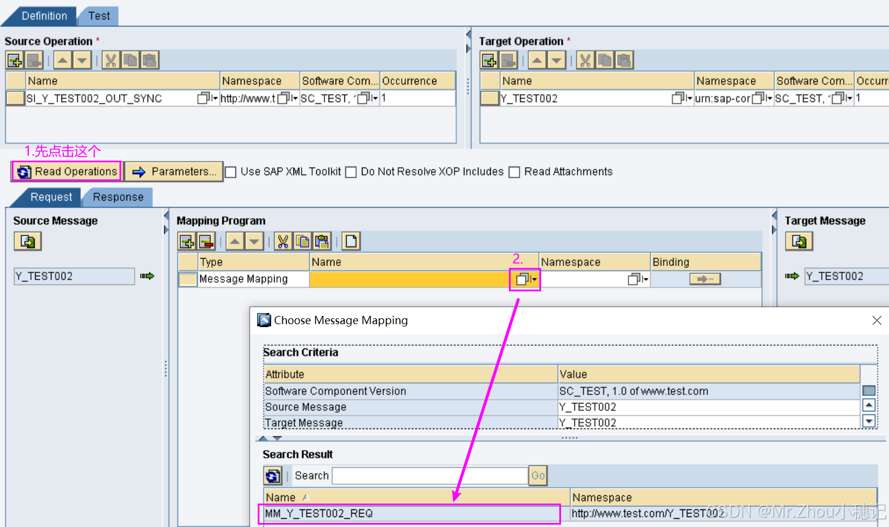Image resolution: width=889 pixels, height=527 pixels.
Task: Click the refresh icon in Search Result
Action: click(x=273, y=475)
